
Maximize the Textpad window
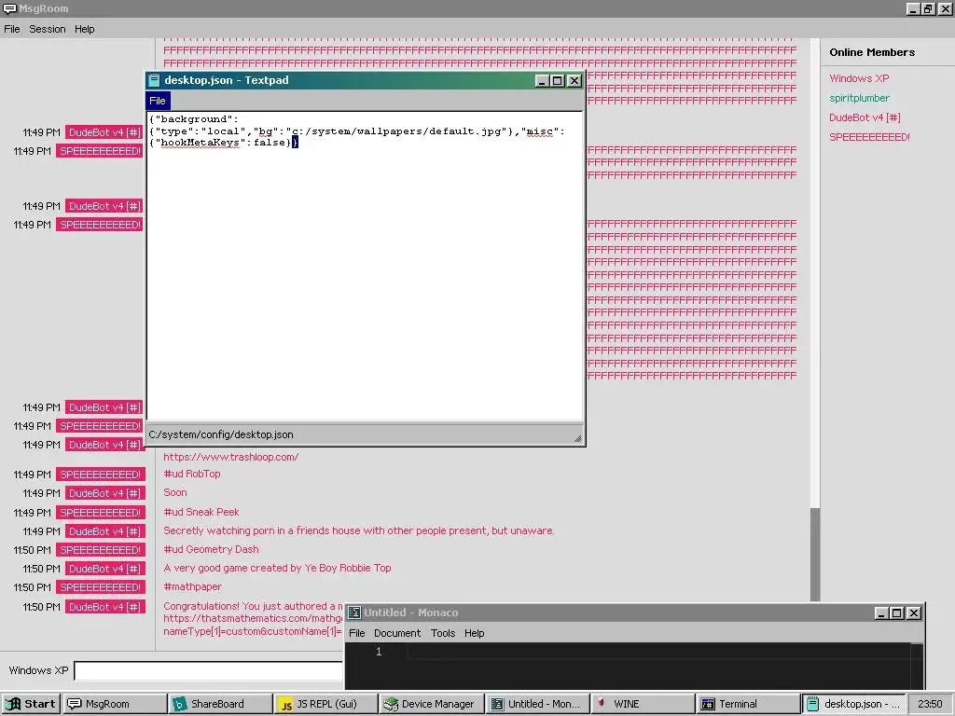(x=558, y=81)
